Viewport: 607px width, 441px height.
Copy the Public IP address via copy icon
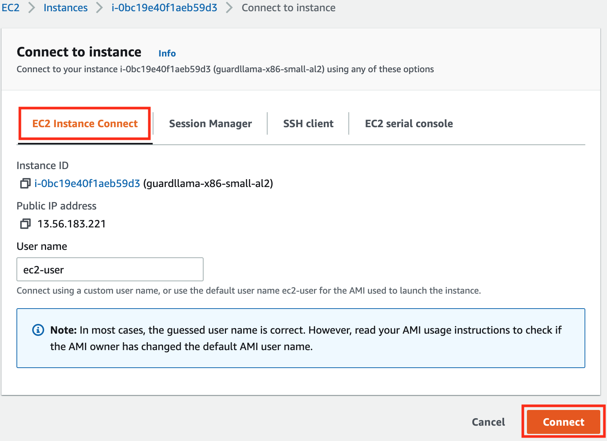[25, 224]
